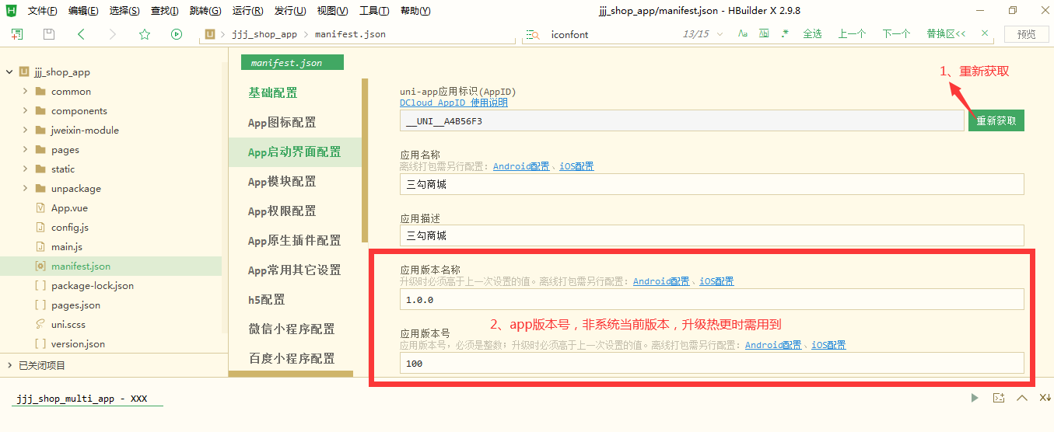
Task: Expand the static folder arrow
Action: (x=25, y=169)
